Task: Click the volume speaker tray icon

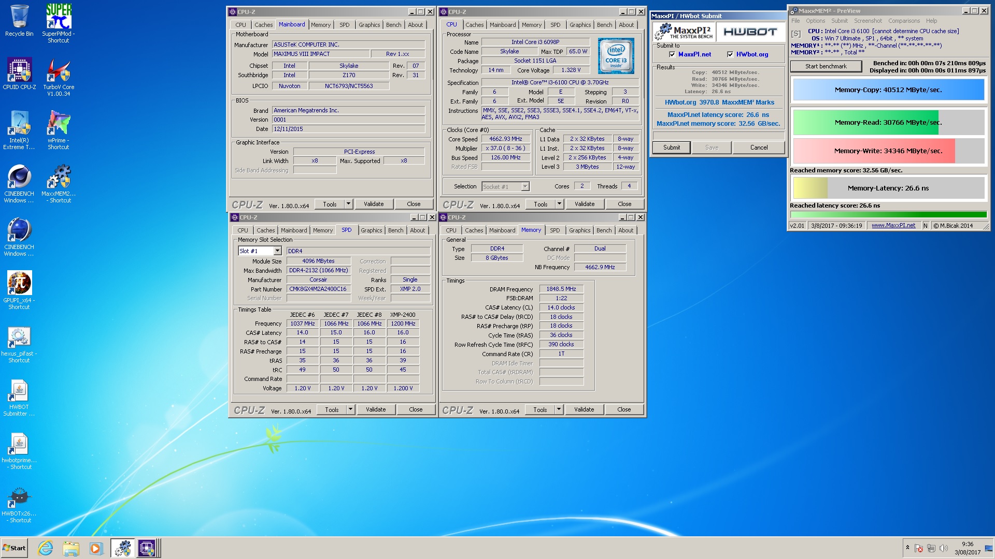Action: [943, 548]
